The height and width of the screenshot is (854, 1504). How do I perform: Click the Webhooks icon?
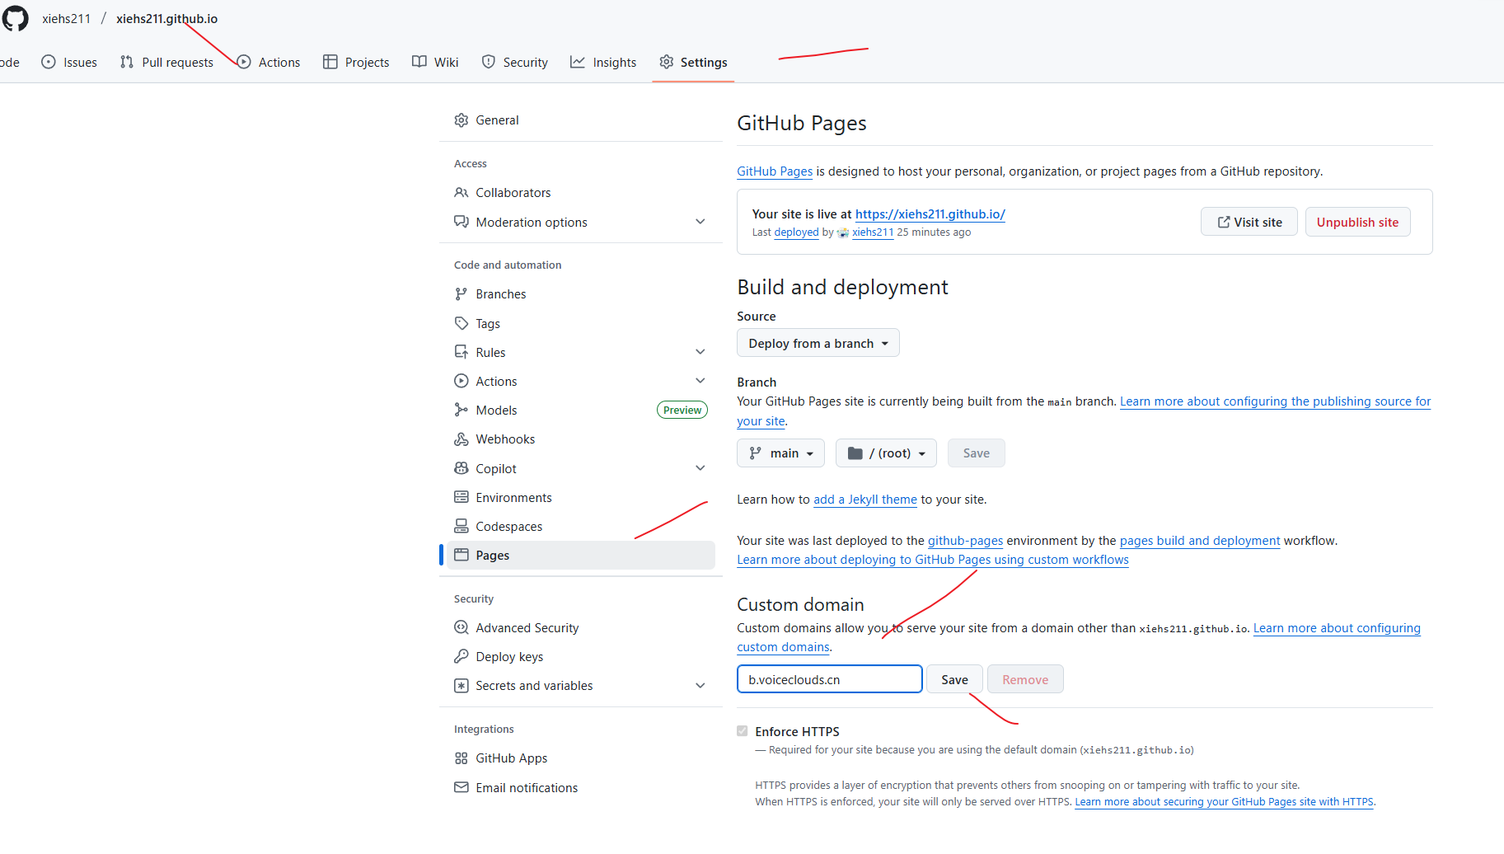point(462,439)
